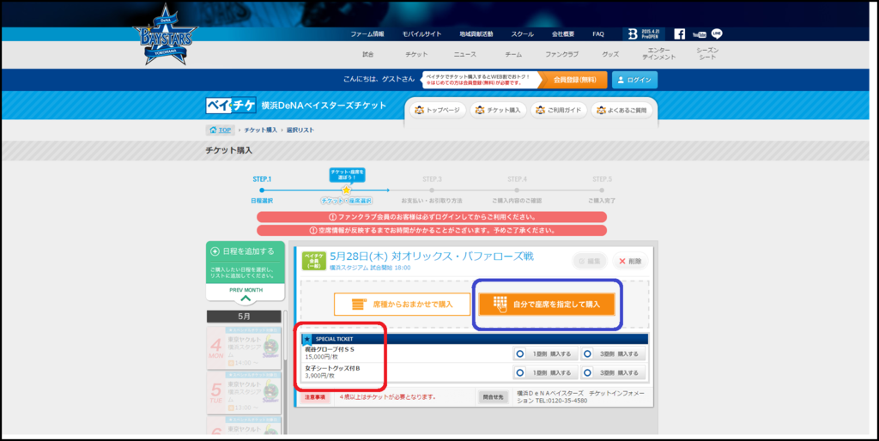The width and height of the screenshot is (879, 441).
Task: Open the YouTube channel icon
Action: pos(699,34)
